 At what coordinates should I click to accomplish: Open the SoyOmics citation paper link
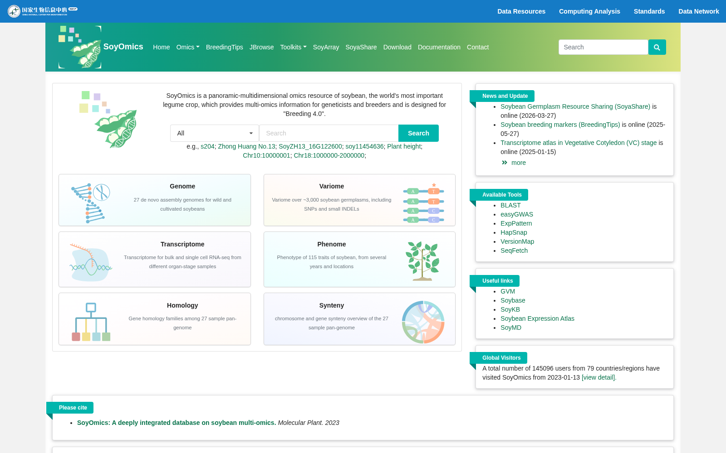tap(177, 423)
